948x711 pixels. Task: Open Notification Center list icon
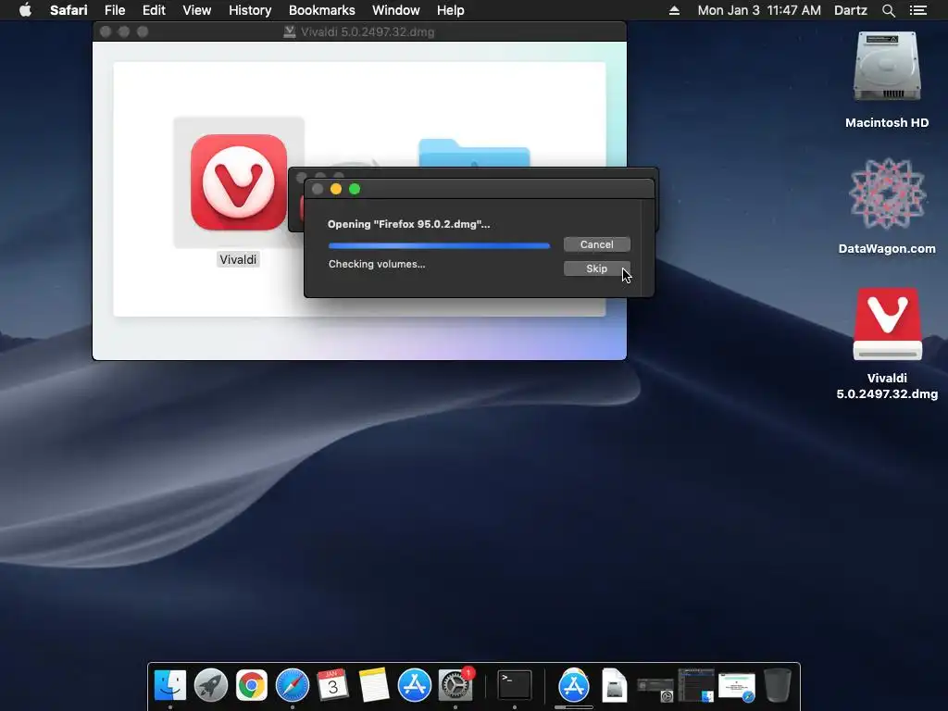pos(917,10)
